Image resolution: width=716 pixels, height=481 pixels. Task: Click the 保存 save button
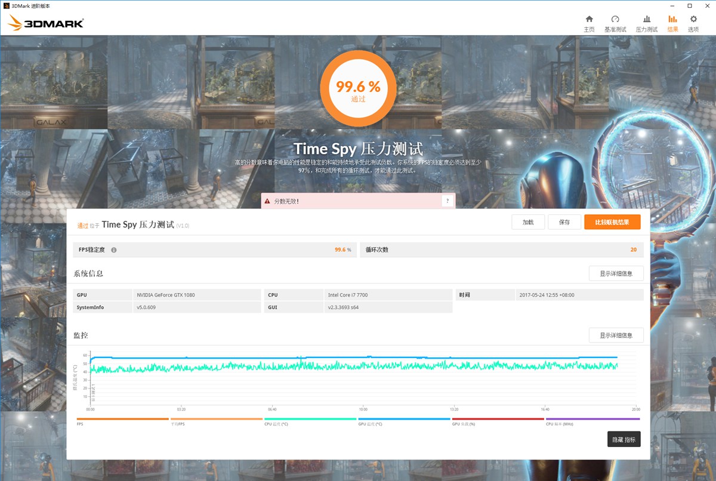pos(564,222)
